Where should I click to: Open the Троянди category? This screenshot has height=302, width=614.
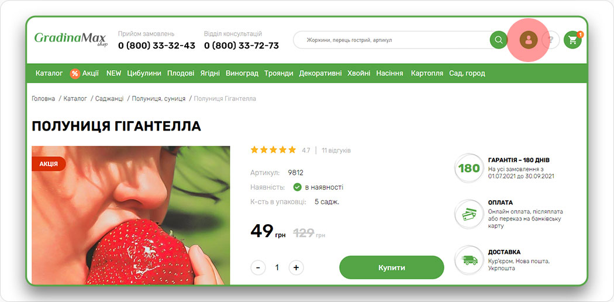coord(278,73)
